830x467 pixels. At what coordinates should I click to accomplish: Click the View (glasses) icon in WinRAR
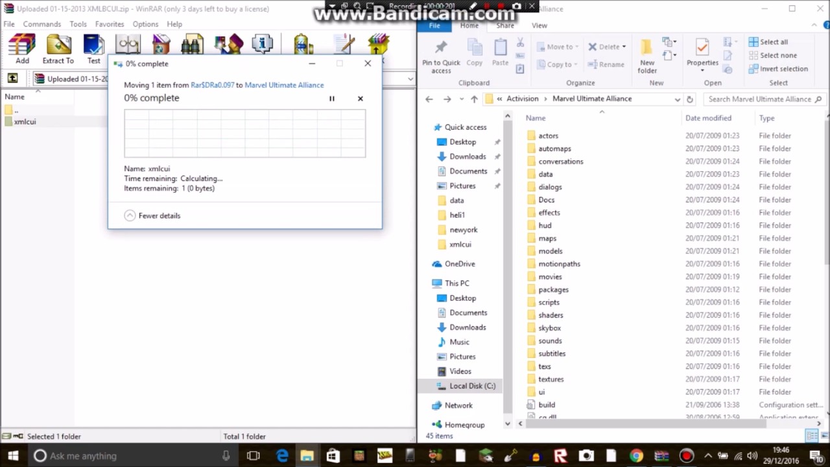[x=128, y=45]
